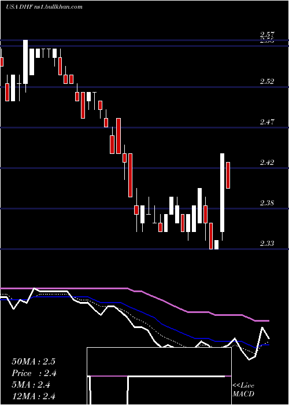Select the 2.42 price axis label
Viewport: 289px width, 405px height.
[267, 163]
